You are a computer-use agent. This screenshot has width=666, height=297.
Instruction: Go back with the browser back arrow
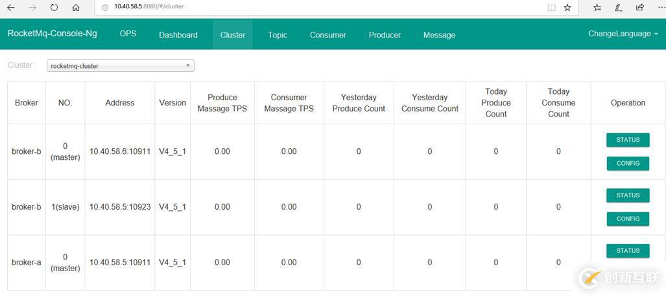(x=11, y=7)
